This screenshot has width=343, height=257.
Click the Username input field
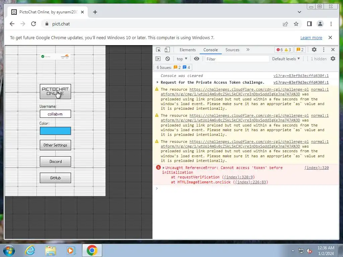pyautogui.click(x=55, y=114)
